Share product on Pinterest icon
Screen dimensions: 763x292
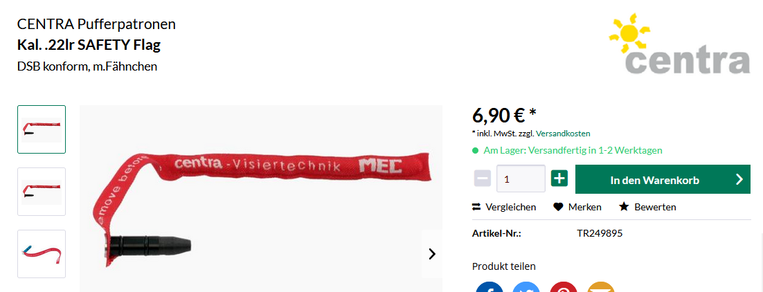(x=564, y=287)
